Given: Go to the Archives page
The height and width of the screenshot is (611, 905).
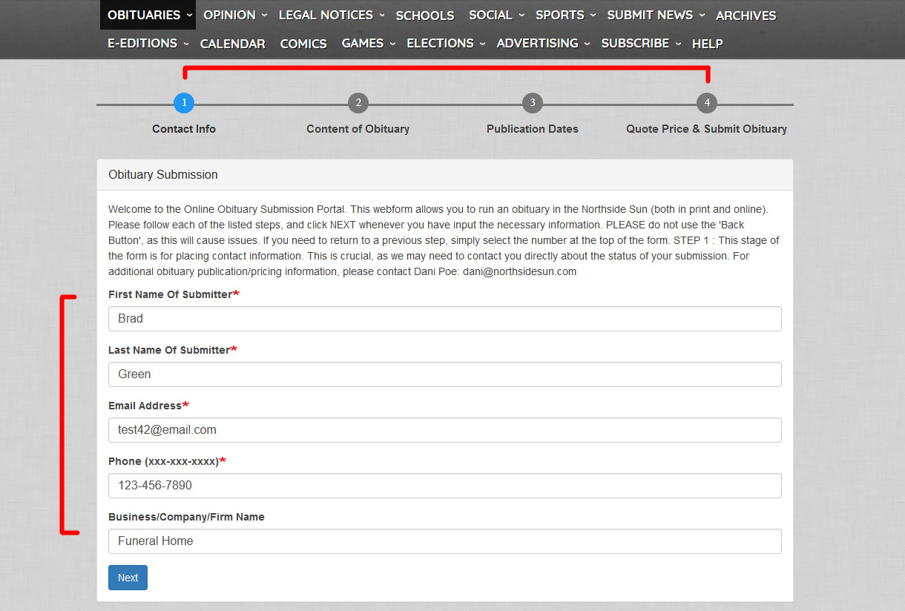Looking at the screenshot, I should (746, 16).
